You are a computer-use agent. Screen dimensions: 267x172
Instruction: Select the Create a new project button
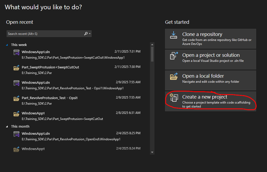[210, 101]
